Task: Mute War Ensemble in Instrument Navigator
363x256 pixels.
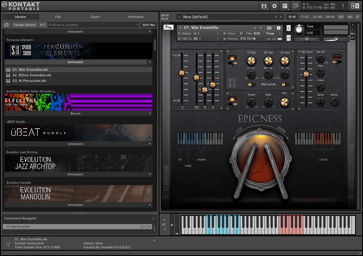Action: 149,227
